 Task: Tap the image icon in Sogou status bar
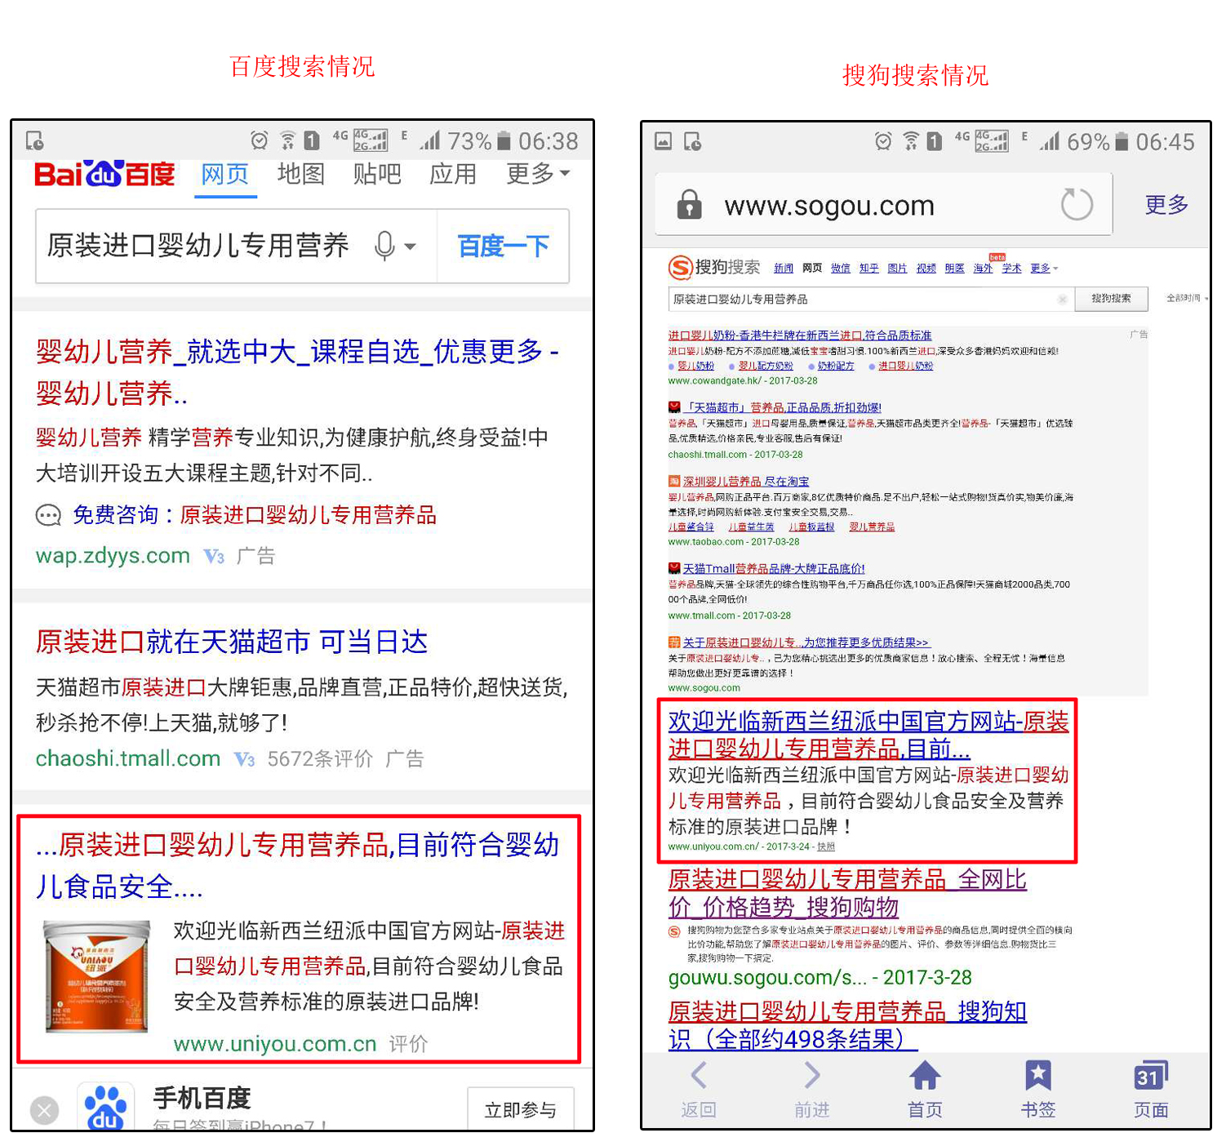coord(663,141)
